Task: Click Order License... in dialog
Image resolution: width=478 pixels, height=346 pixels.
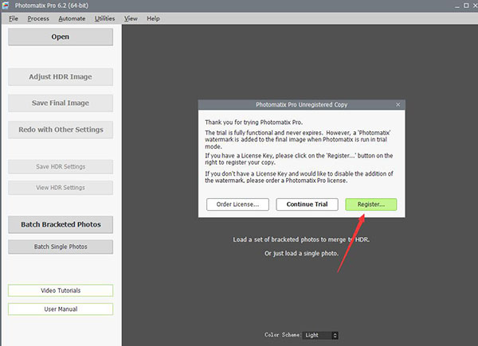Action: pyautogui.click(x=237, y=204)
